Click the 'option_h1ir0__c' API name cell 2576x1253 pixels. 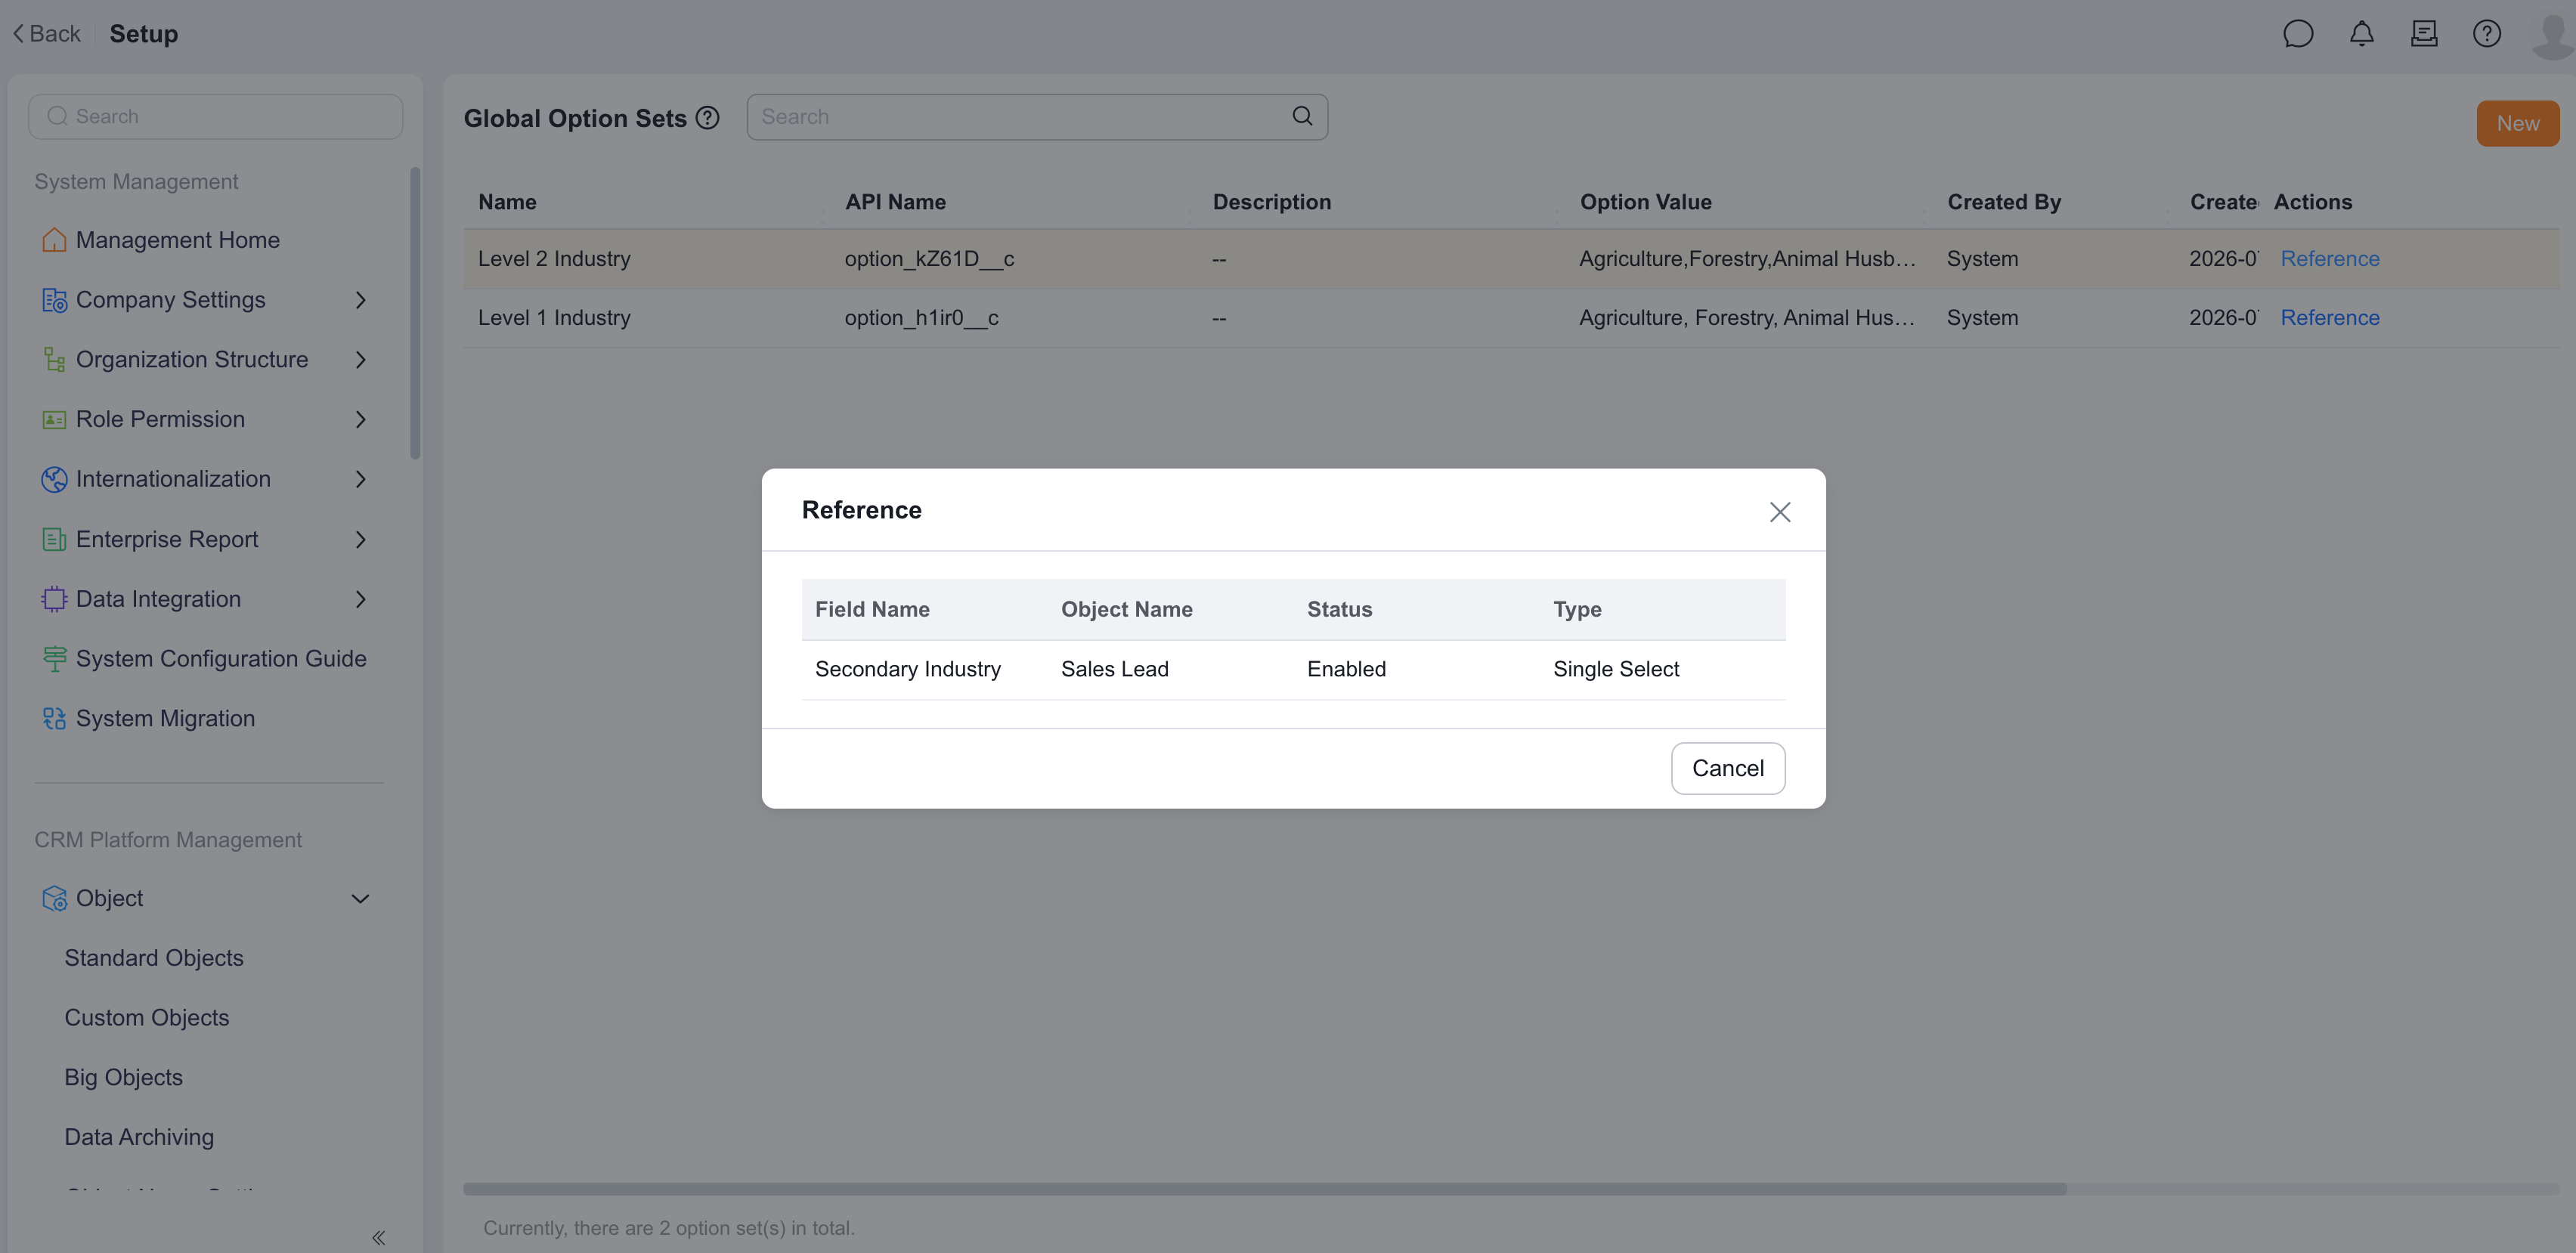coord(921,318)
